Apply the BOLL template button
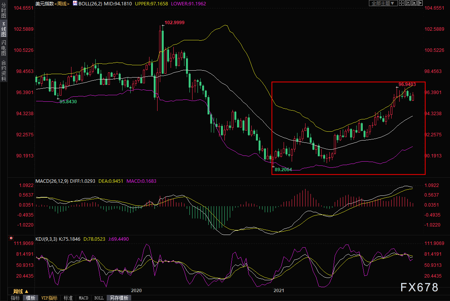The image size is (450, 301). point(99,298)
